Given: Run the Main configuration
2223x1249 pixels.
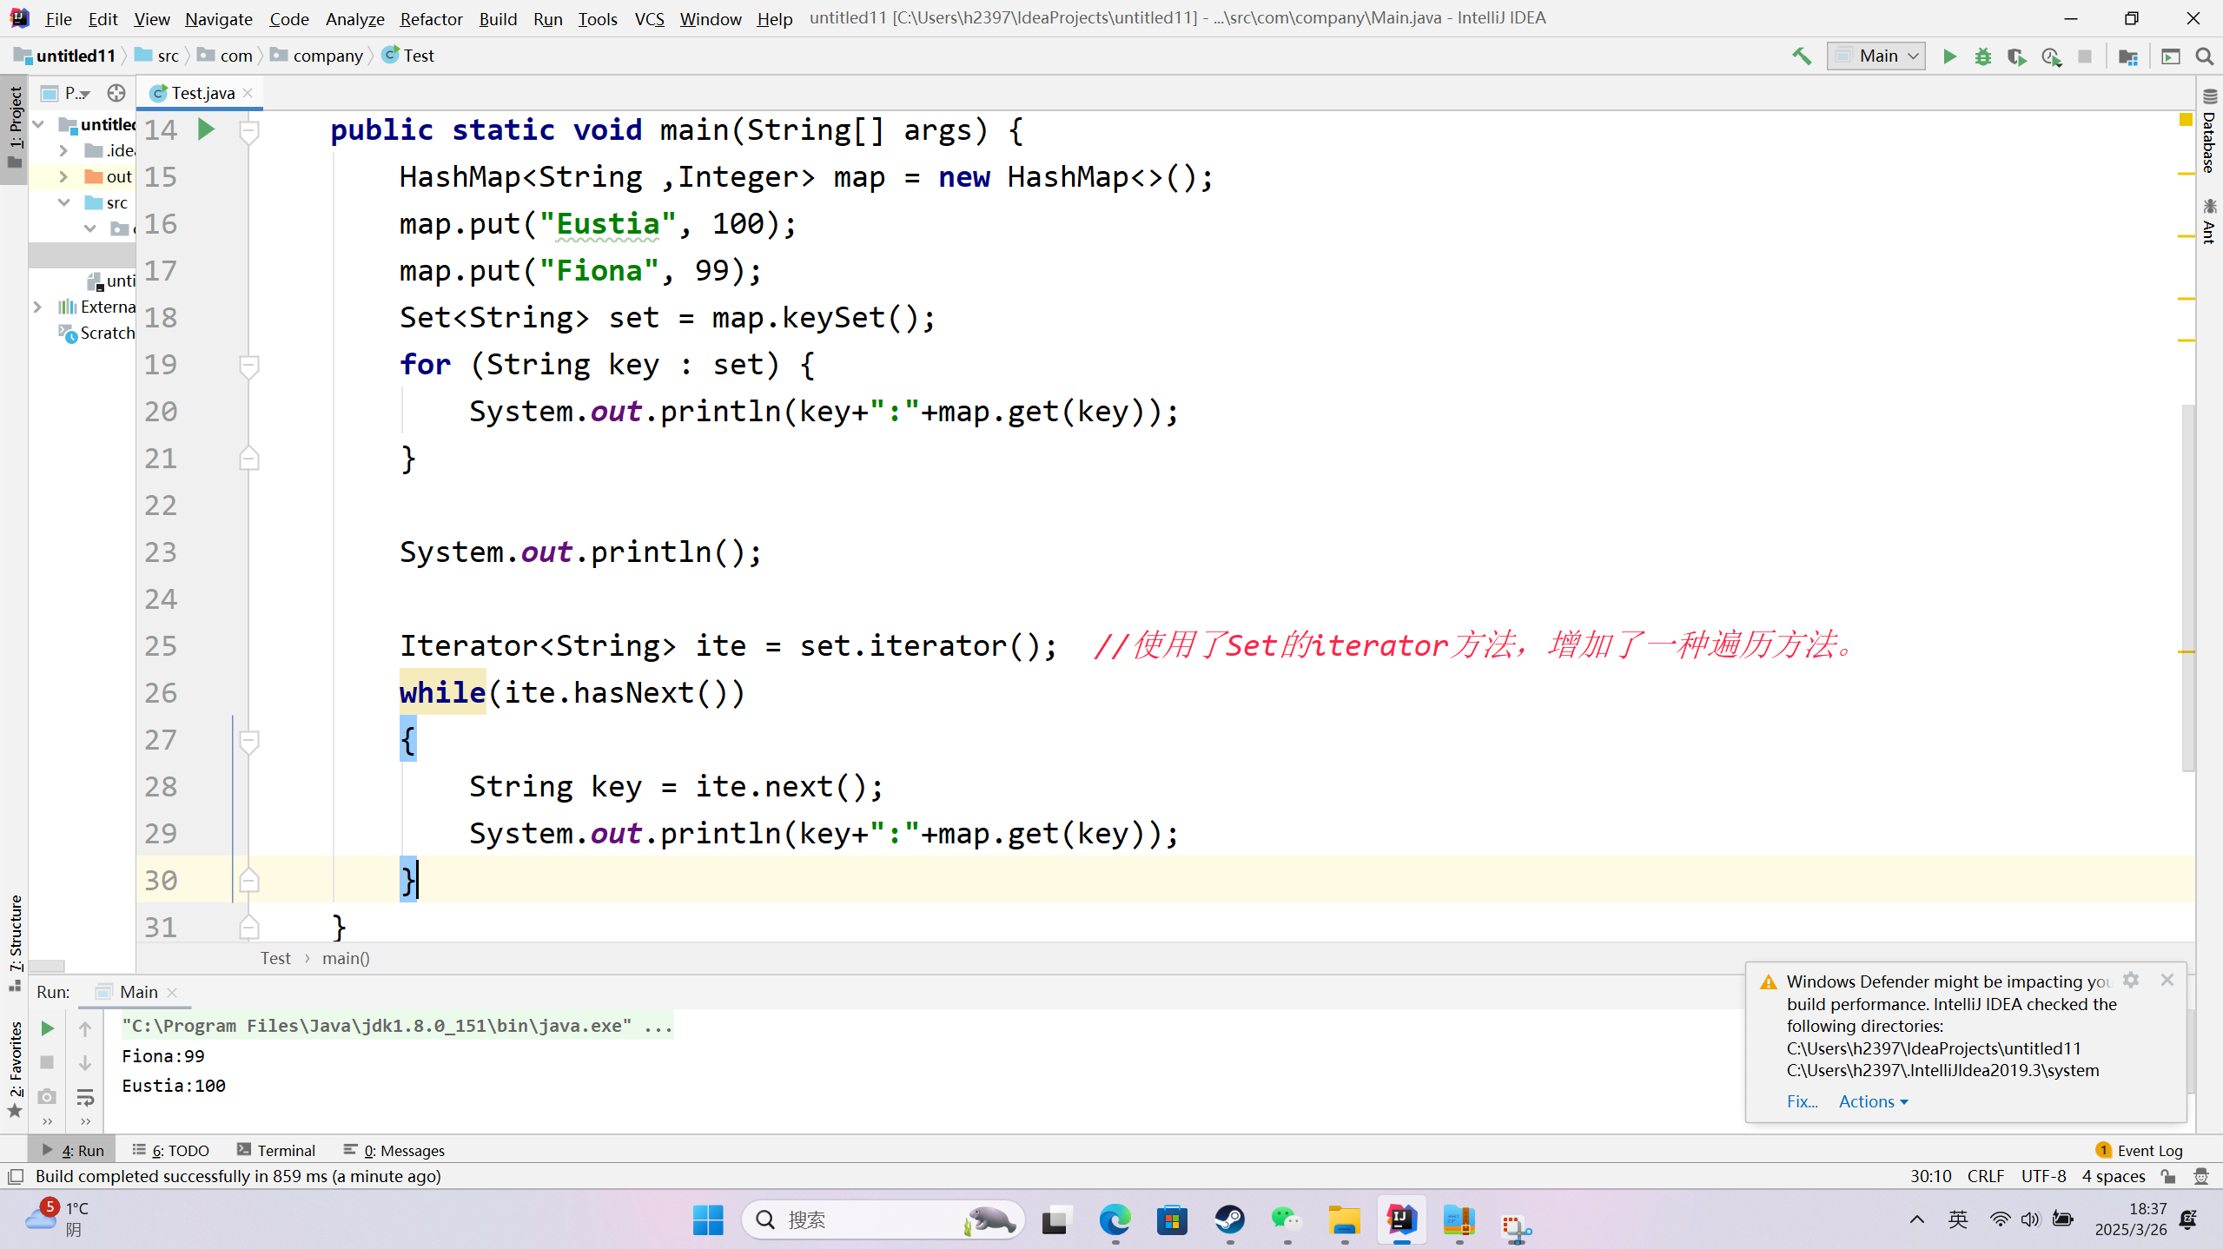Looking at the screenshot, I should pos(1949,56).
